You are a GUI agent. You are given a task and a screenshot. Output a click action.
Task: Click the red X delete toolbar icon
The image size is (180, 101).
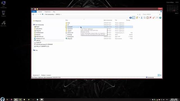coord(150,18)
